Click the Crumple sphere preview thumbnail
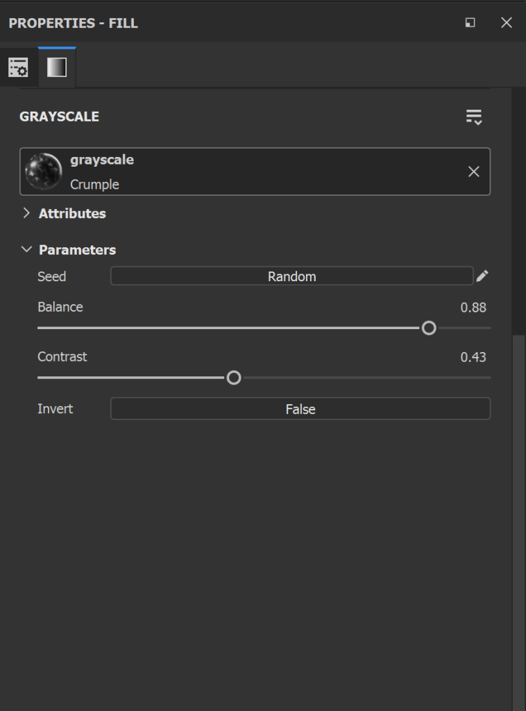 pyautogui.click(x=43, y=172)
